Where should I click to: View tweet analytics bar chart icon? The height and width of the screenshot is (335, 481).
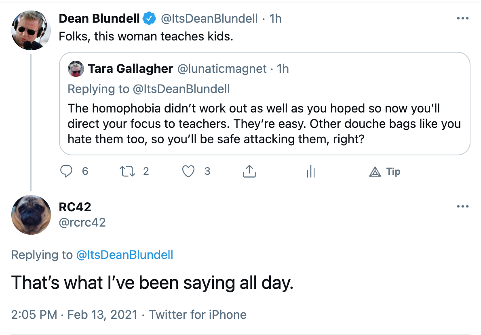(311, 171)
